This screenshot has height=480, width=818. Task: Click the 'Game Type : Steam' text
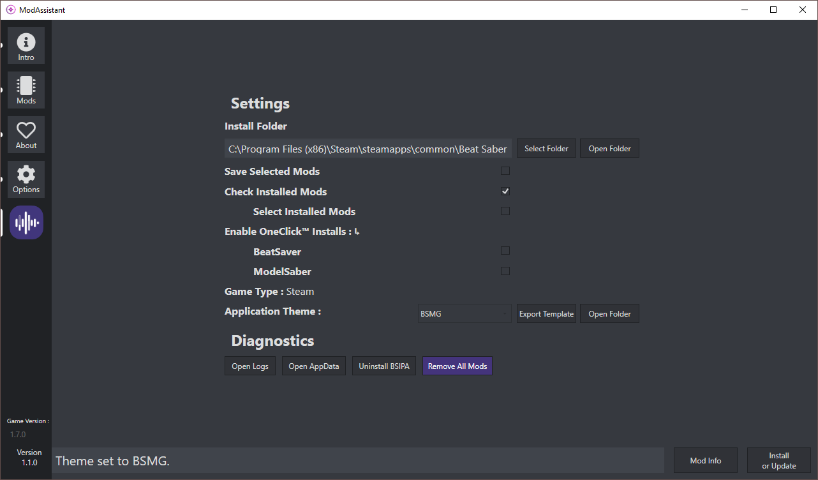(269, 291)
